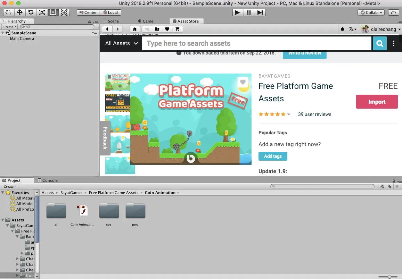Switch to the Game tab
The height and width of the screenshot is (279, 402).
[146, 21]
